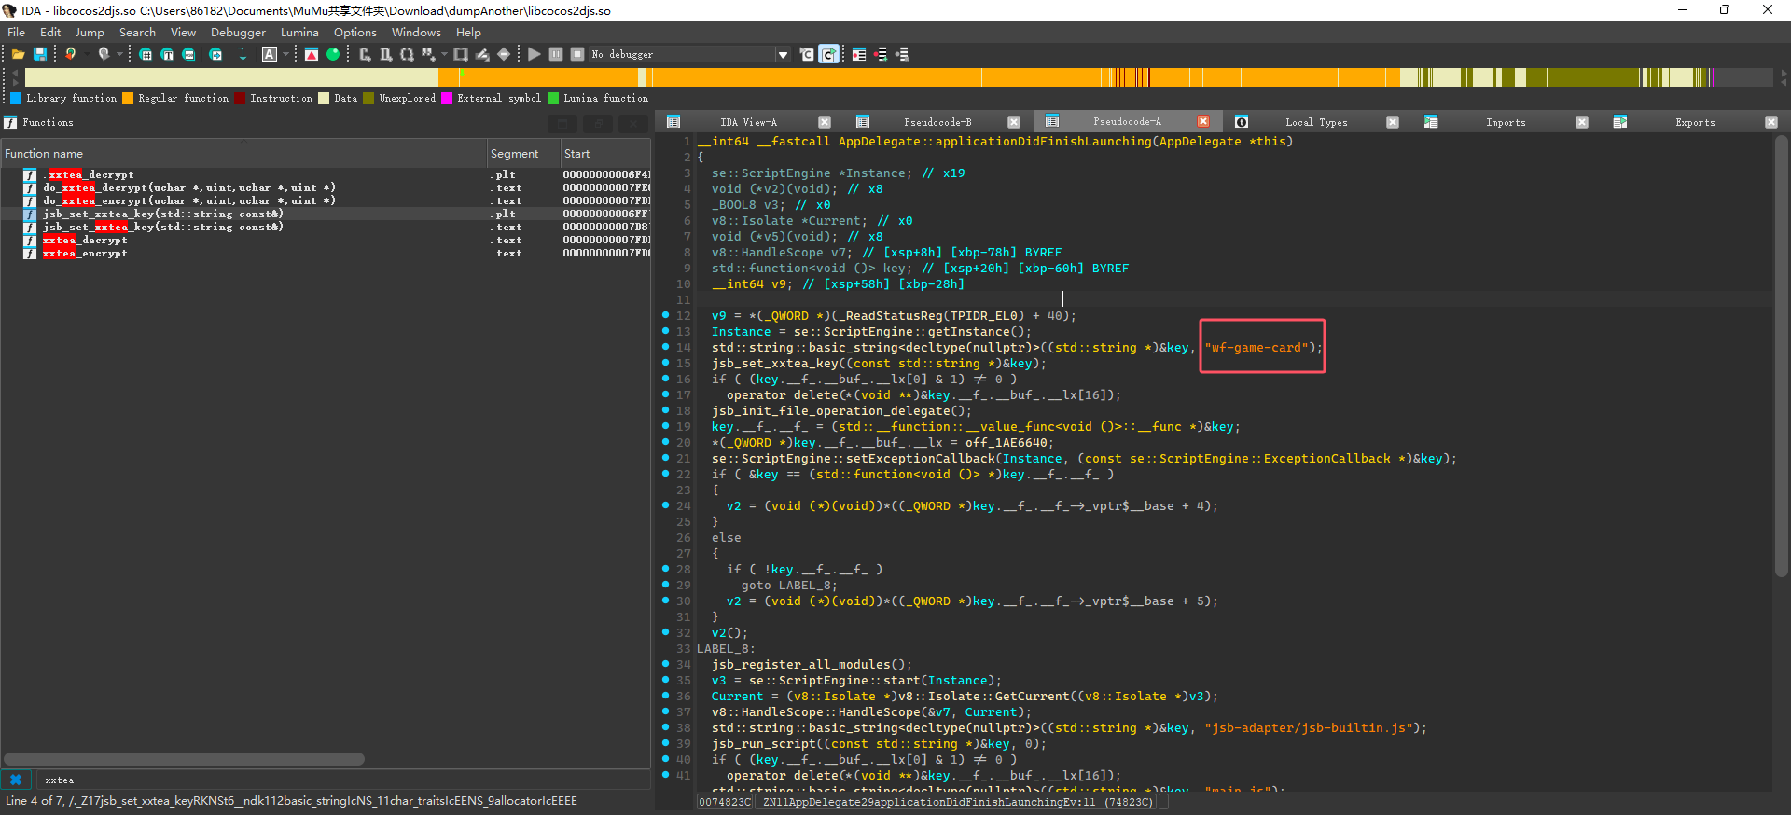Open the 'No debugger' dropdown list

tap(783, 54)
